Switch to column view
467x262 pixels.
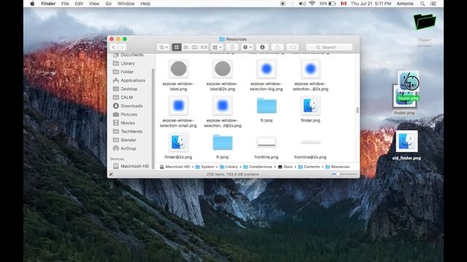[195, 47]
